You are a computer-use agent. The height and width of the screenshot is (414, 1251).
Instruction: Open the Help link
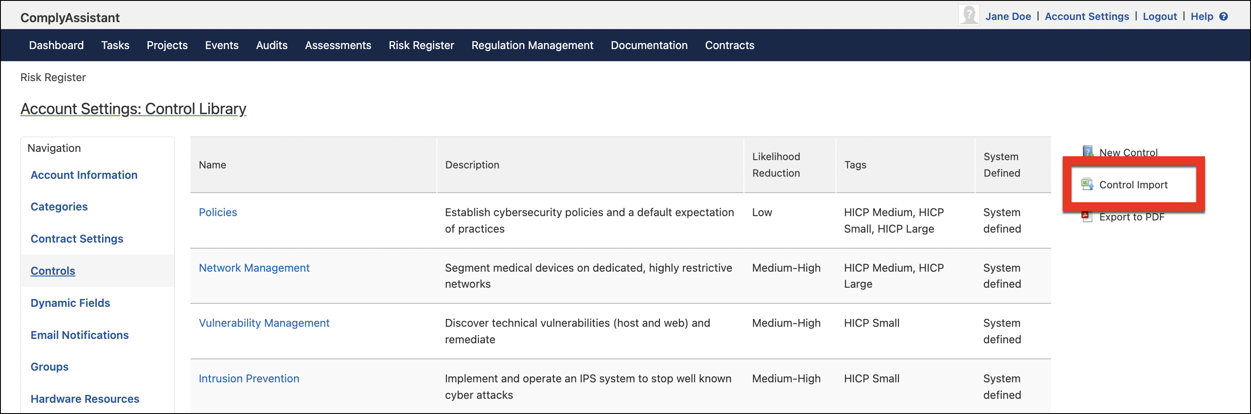click(1202, 16)
